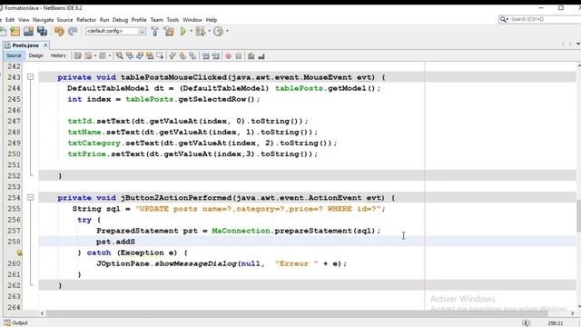This screenshot has width=581, height=327.
Task: Open dropdown arrow beside Profile Project
Action: (x=227, y=31)
